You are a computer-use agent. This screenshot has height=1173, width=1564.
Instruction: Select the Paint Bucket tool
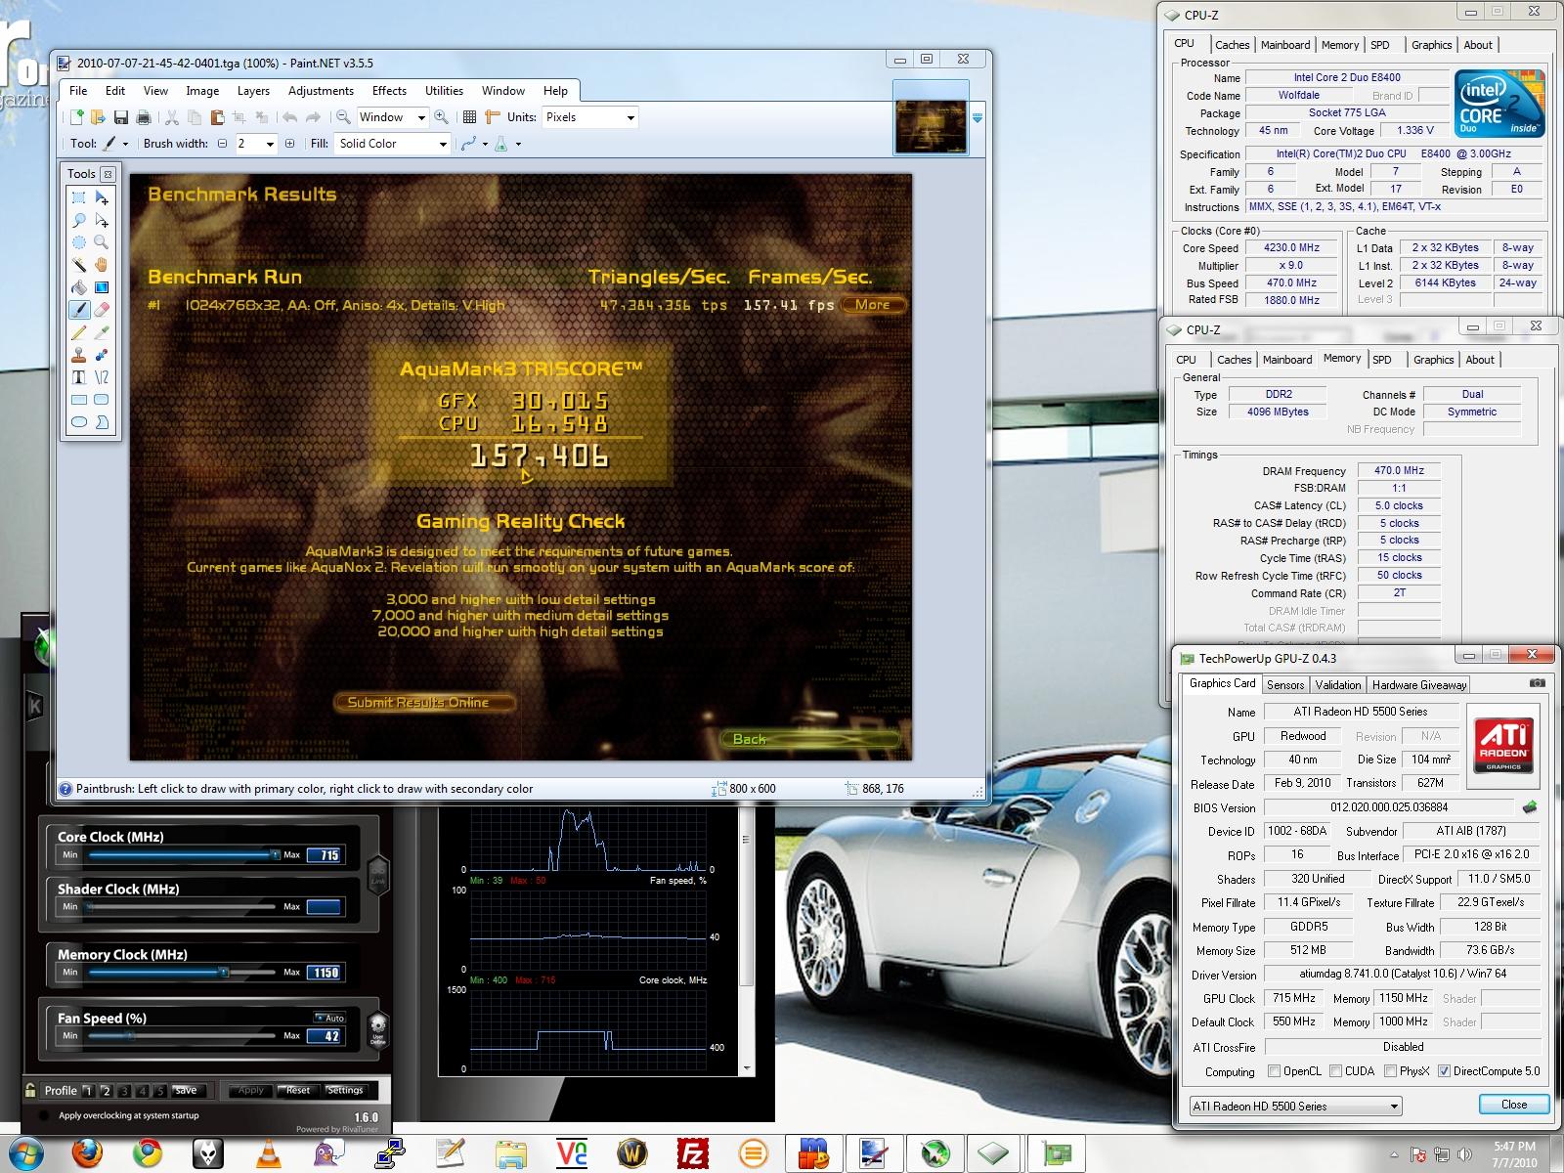click(x=79, y=287)
